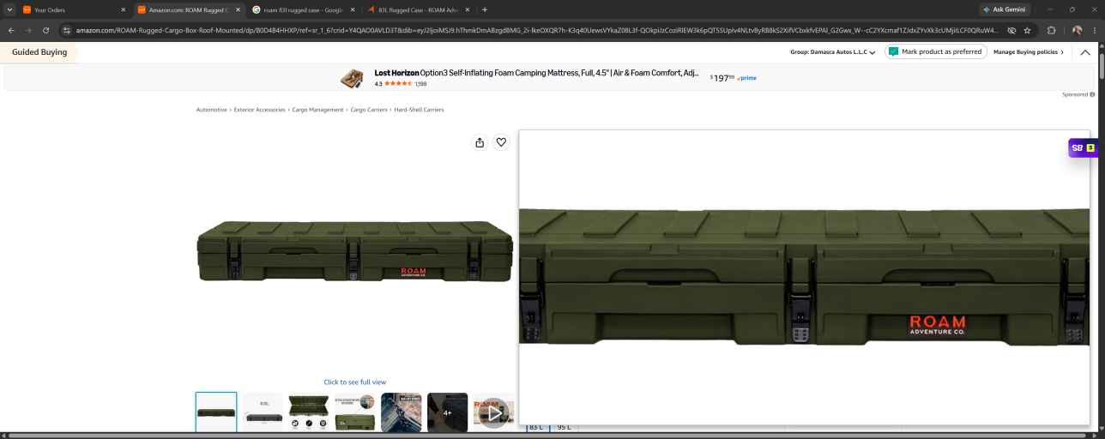The height and width of the screenshot is (439, 1105).
Task: Click the Guided Buying label
Action: click(39, 52)
